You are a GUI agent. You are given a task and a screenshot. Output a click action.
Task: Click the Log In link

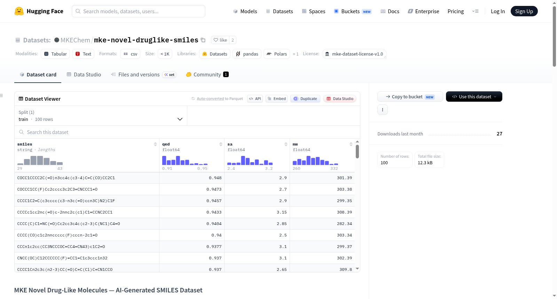pyautogui.click(x=498, y=11)
